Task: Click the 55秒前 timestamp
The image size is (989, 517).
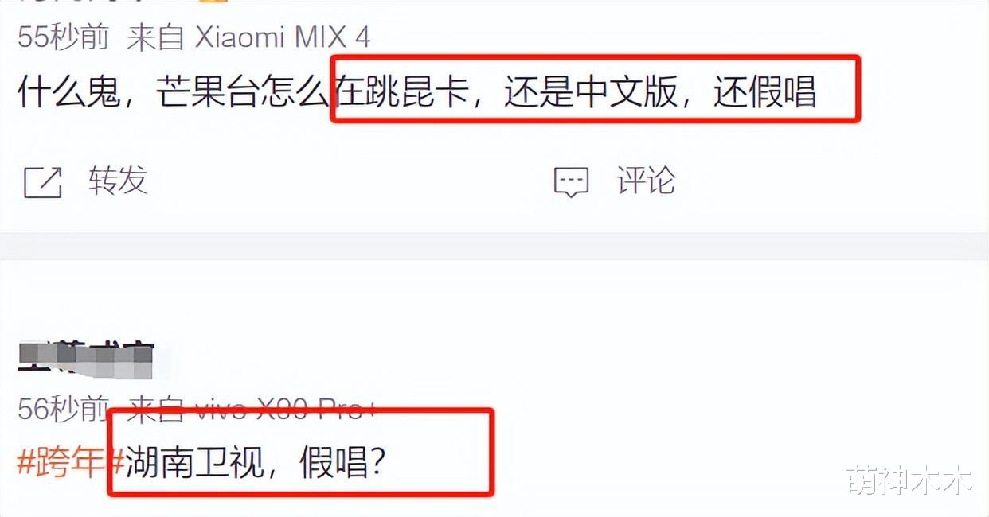Action: tap(63, 38)
